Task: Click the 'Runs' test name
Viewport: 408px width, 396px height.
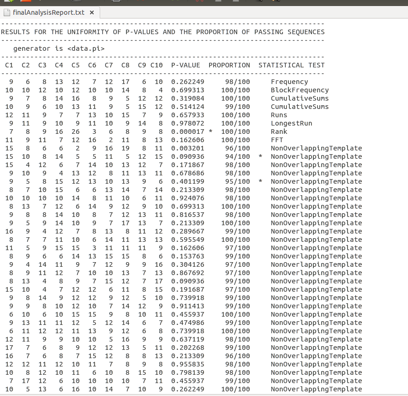Action: tap(279, 115)
